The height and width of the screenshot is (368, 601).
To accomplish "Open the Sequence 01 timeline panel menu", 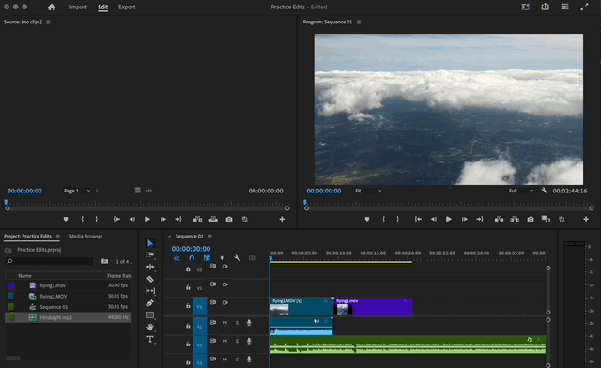I will tap(209, 237).
